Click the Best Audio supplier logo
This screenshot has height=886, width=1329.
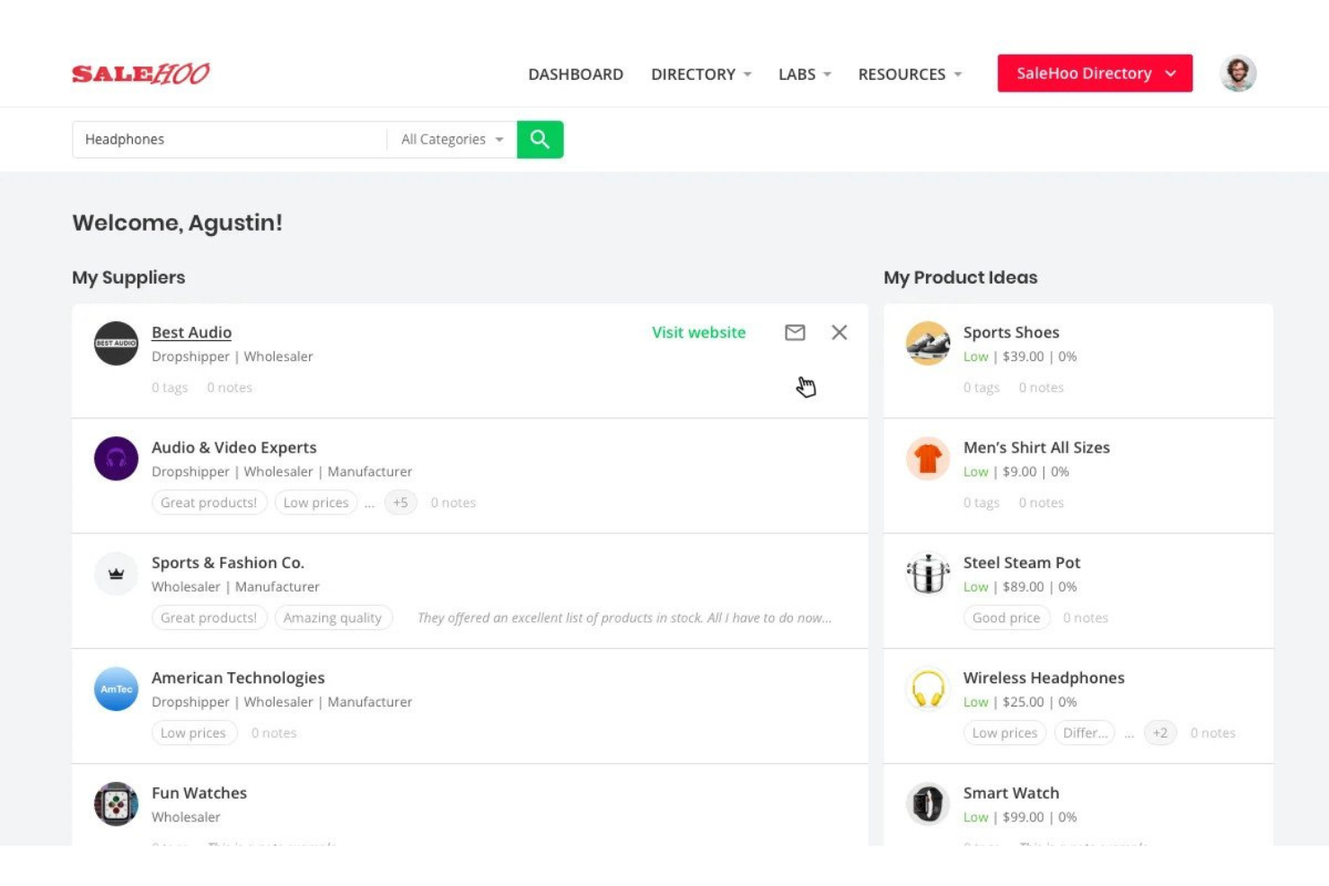click(x=117, y=343)
